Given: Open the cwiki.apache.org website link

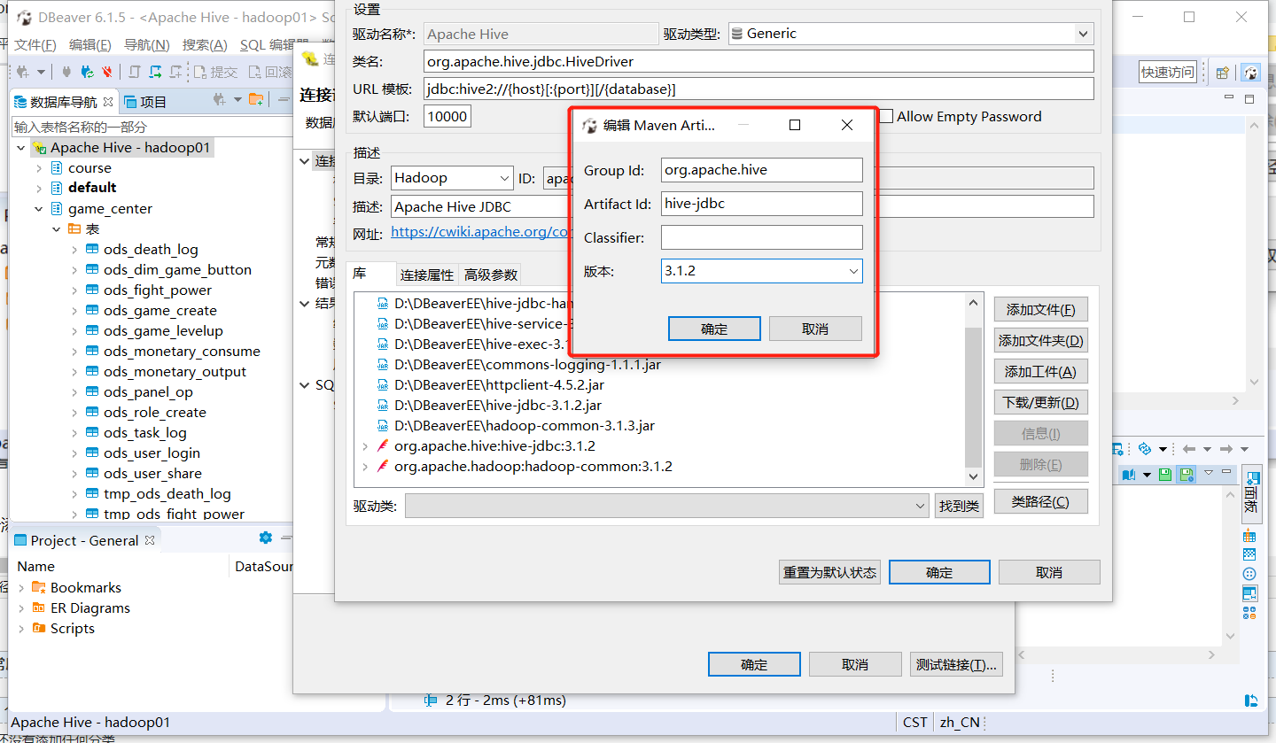Looking at the screenshot, I should coord(481,232).
